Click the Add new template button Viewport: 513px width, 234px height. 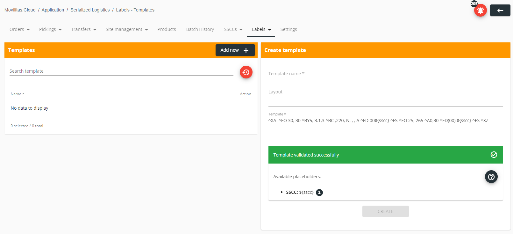[235, 50]
